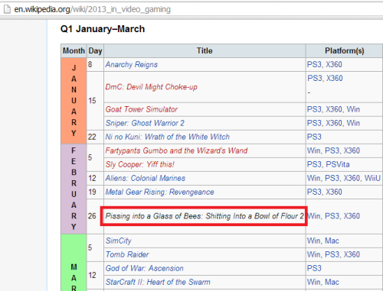This screenshot has width=383, height=291.
Task: Click the day 22 cell
Action: point(95,137)
